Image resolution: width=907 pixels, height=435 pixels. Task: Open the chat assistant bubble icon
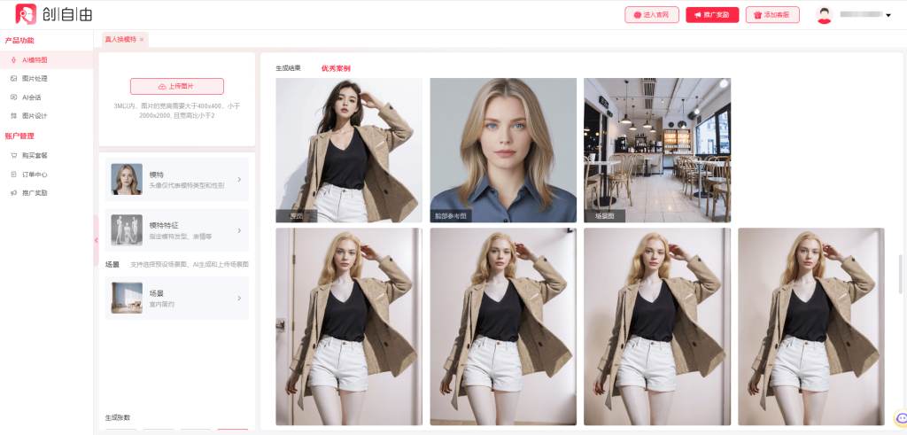[x=901, y=418]
